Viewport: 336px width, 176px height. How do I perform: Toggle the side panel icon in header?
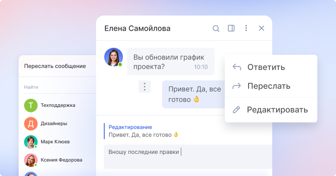point(231,28)
